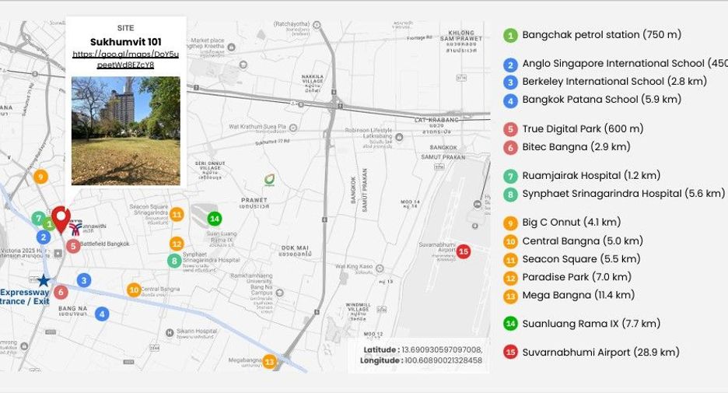The height and width of the screenshot is (393, 728).
Task: Select red marker 6 on the map
Action: (61, 292)
